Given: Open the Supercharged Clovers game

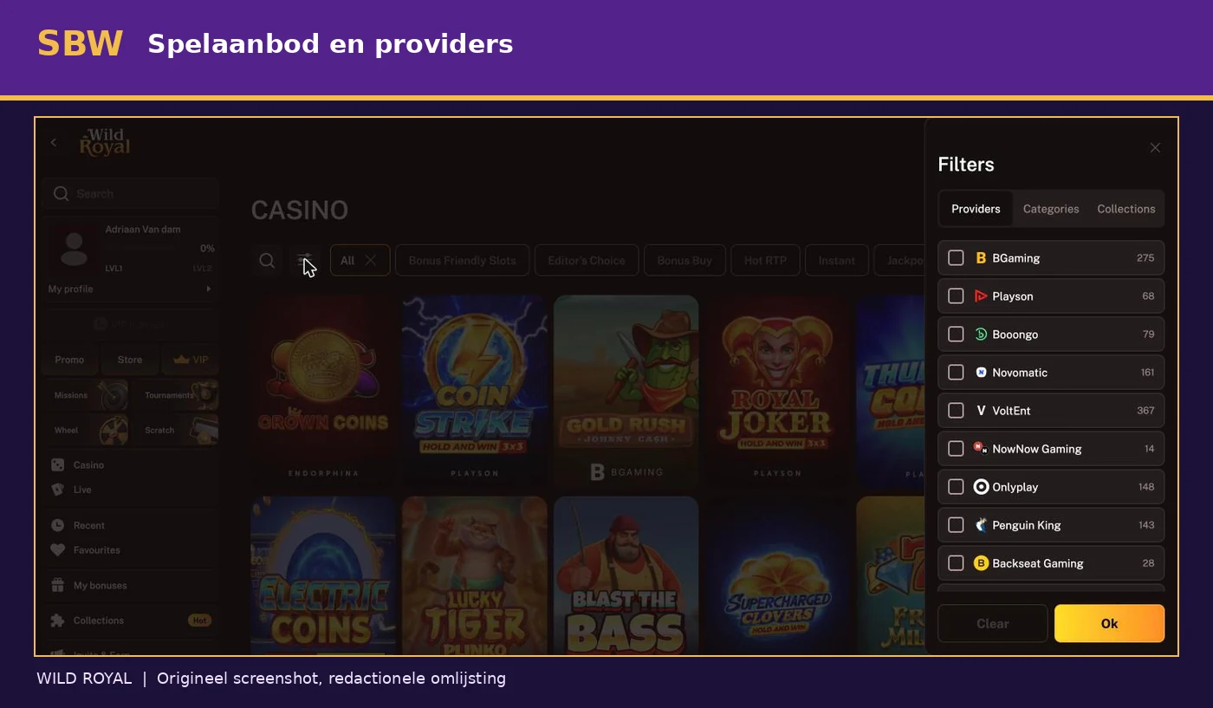Looking at the screenshot, I should (x=777, y=575).
